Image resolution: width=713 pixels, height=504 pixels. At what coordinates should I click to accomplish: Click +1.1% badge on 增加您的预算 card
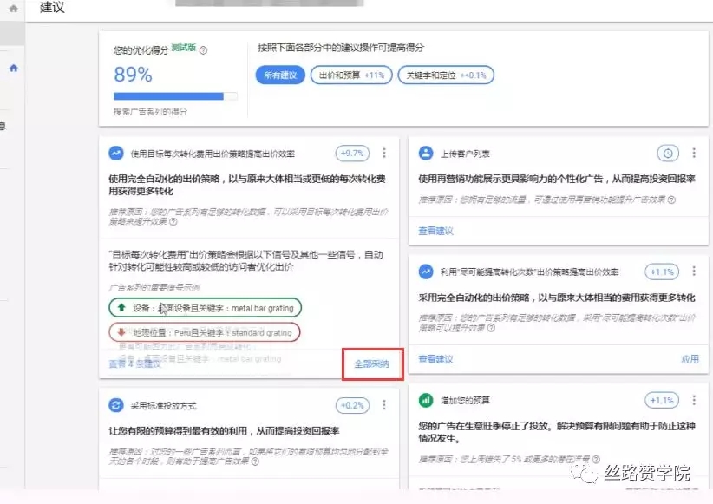coord(662,400)
